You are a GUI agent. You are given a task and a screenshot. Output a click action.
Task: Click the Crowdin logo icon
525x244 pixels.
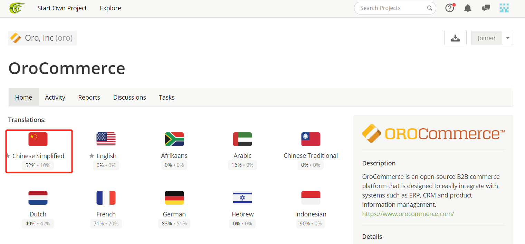click(x=17, y=8)
